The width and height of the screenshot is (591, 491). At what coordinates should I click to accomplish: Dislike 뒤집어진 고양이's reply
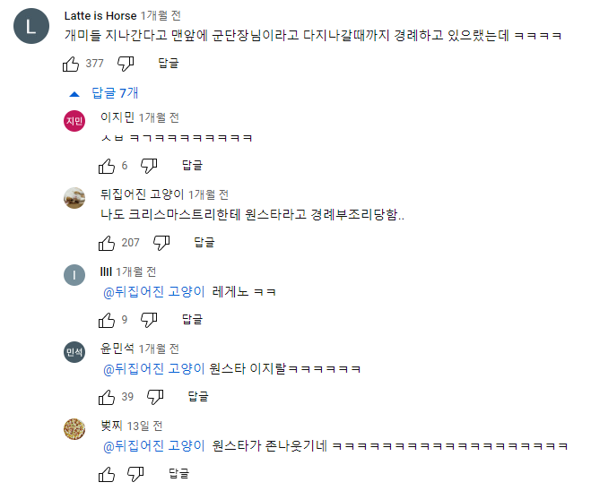[x=161, y=243]
